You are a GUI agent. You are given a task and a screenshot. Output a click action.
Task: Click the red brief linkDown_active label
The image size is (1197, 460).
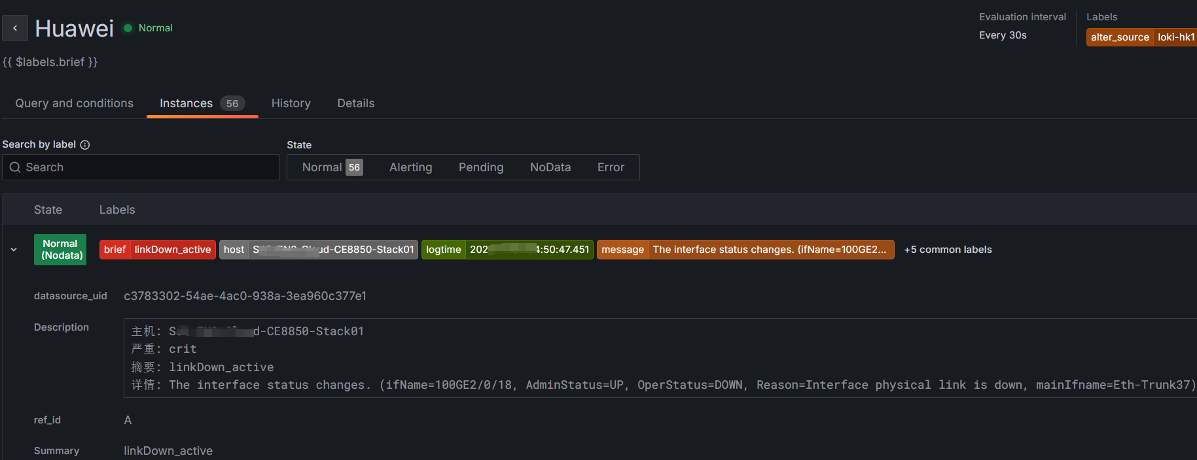[x=157, y=250]
